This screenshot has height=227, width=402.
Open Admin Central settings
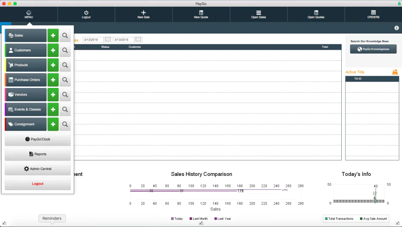click(38, 169)
